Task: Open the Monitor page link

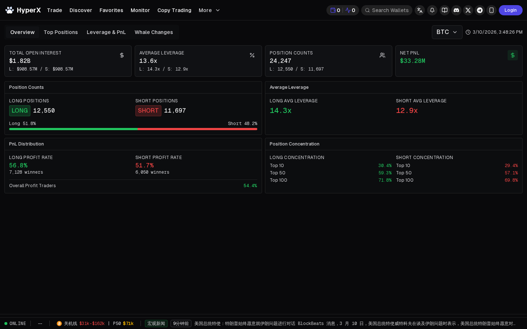Action: pyautogui.click(x=140, y=10)
